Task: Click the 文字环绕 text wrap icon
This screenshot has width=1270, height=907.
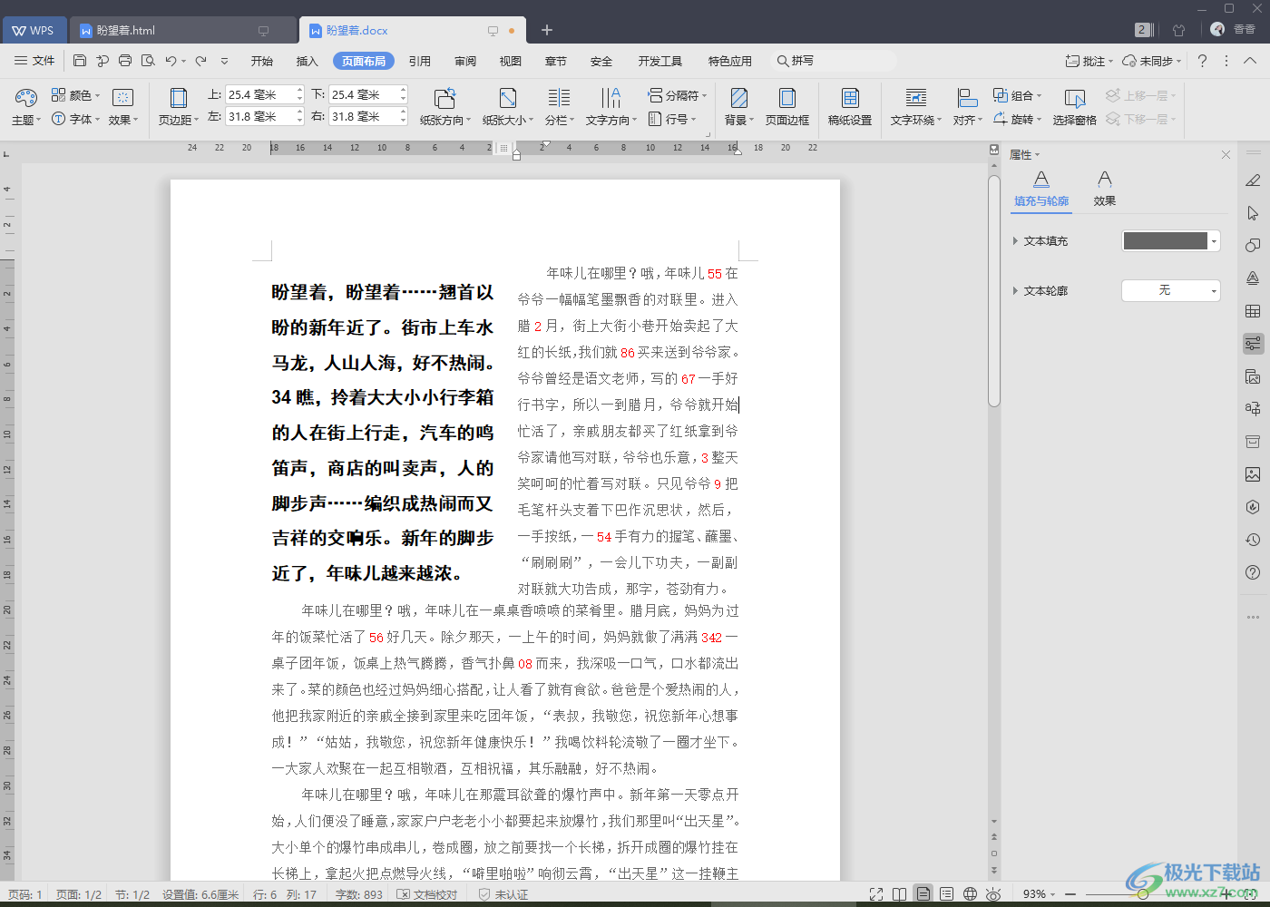Action: click(x=916, y=98)
